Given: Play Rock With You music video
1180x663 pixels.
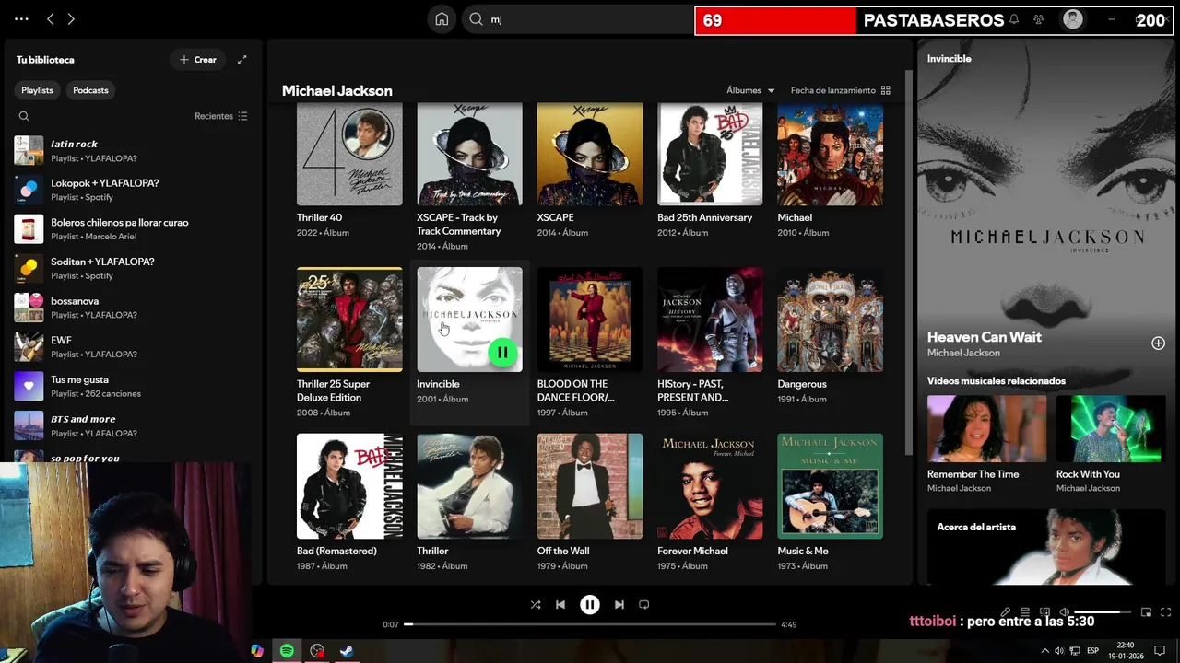Looking at the screenshot, I should click(x=1111, y=429).
